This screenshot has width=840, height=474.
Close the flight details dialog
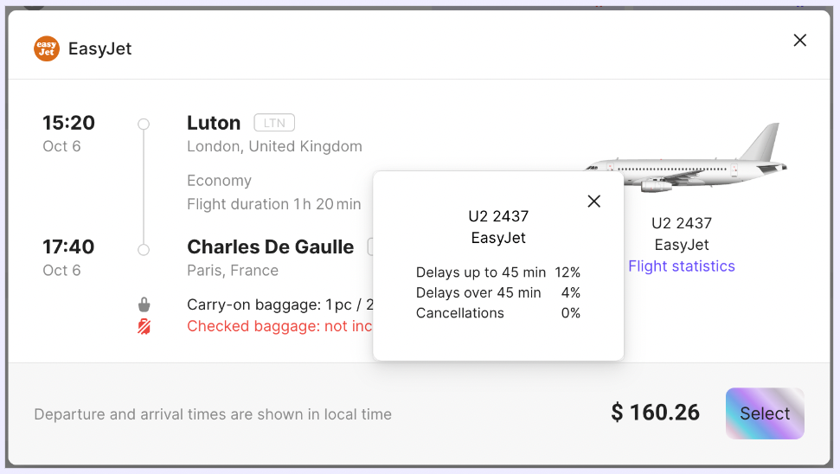tap(799, 41)
